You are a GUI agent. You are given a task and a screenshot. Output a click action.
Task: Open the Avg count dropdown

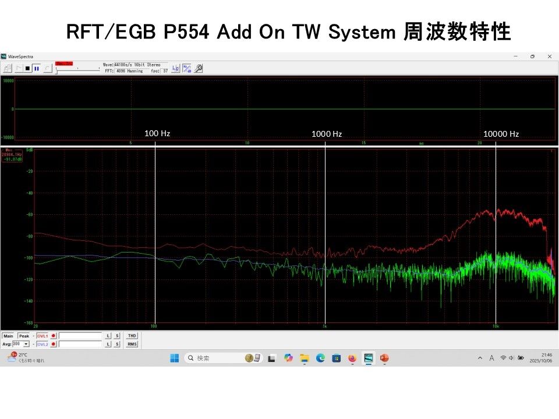pyautogui.click(x=26, y=344)
